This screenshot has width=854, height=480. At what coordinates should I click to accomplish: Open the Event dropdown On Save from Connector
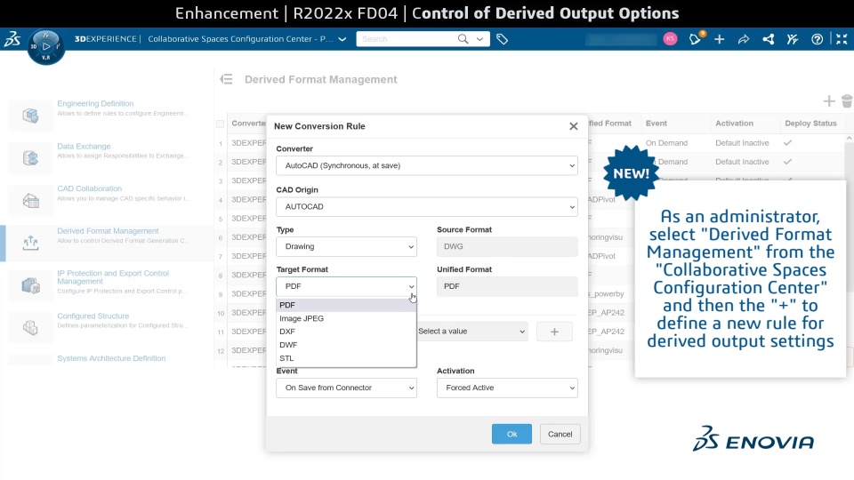point(346,388)
